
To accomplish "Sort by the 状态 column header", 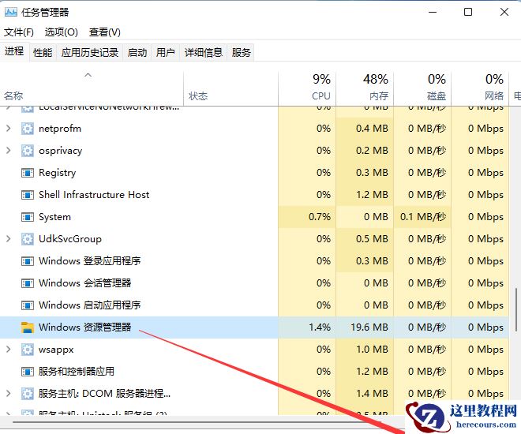I will pos(231,88).
